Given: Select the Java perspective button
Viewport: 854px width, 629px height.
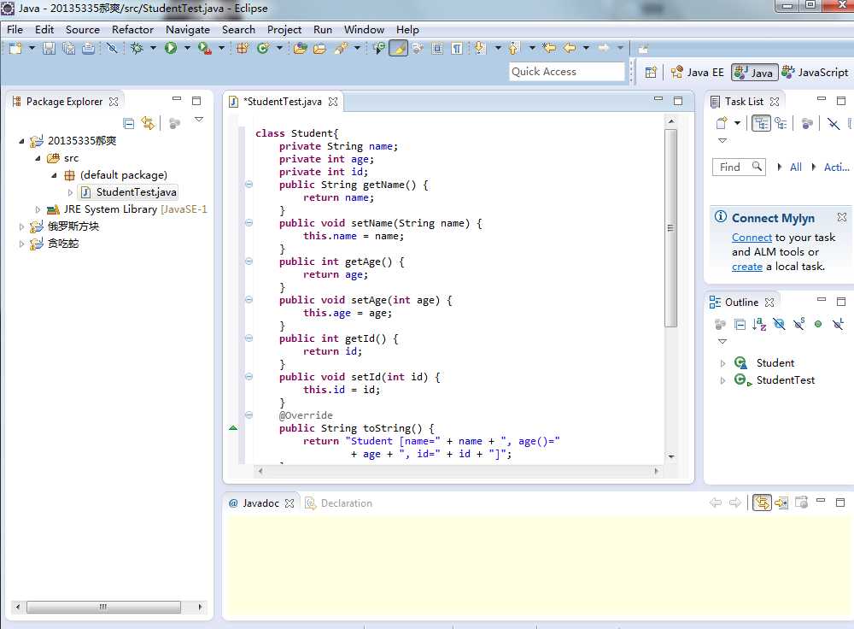Looking at the screenshot, I should coord(754,72).
